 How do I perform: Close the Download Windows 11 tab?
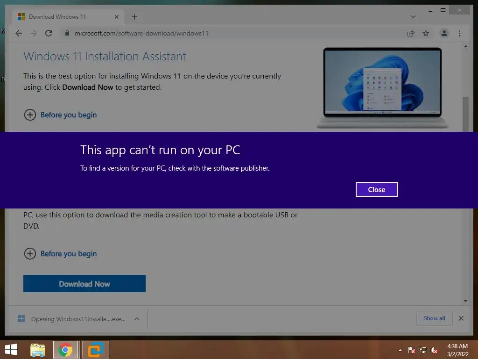tap(116, 17)
